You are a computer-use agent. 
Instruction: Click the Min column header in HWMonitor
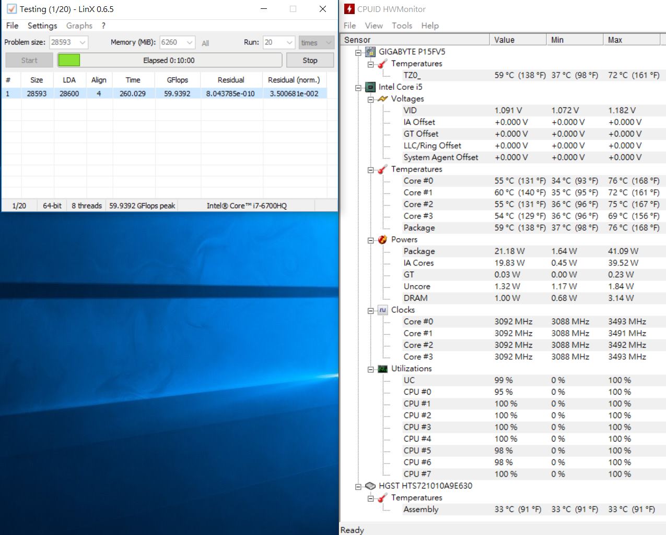575,40
